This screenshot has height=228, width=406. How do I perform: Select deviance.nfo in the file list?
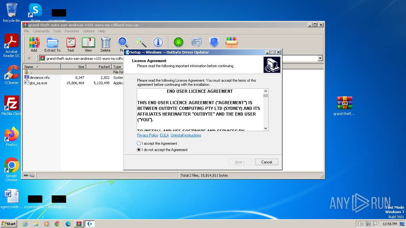40,78
